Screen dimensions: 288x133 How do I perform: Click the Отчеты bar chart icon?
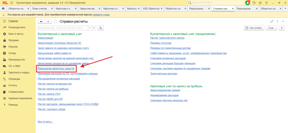[x=4, y=85]
